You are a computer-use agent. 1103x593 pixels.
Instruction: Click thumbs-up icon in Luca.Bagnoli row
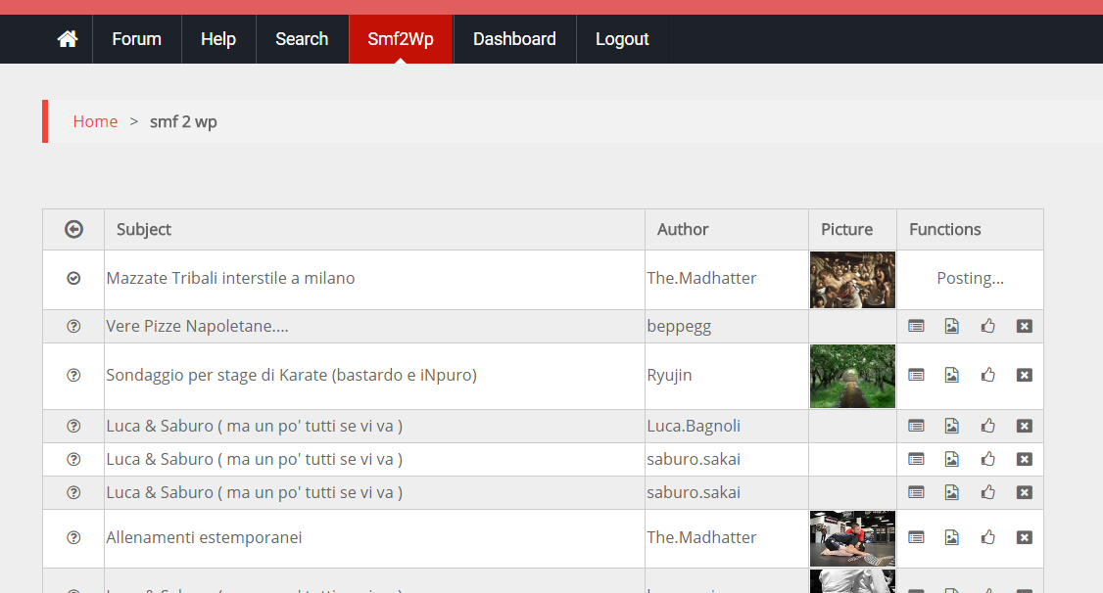point(987,426)
